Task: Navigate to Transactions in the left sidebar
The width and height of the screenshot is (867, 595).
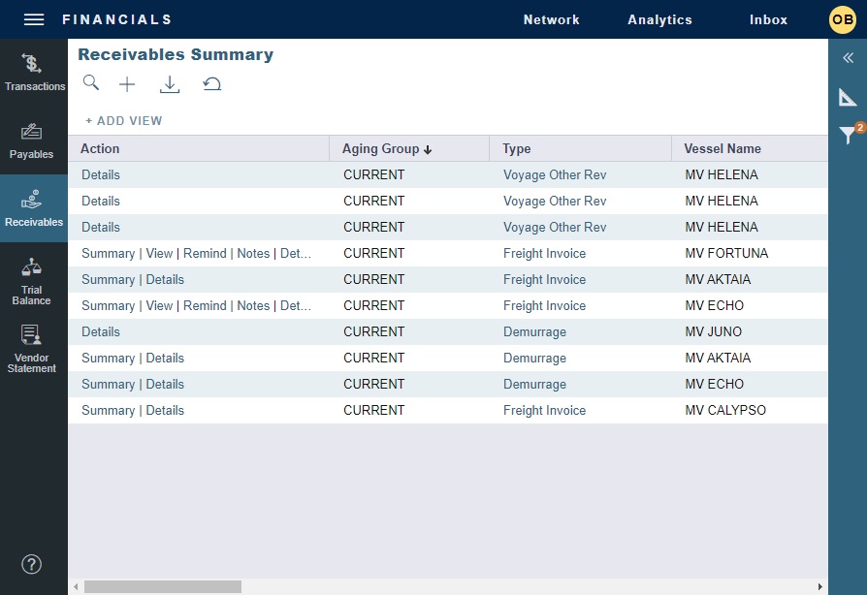Action: click(34, 71)
